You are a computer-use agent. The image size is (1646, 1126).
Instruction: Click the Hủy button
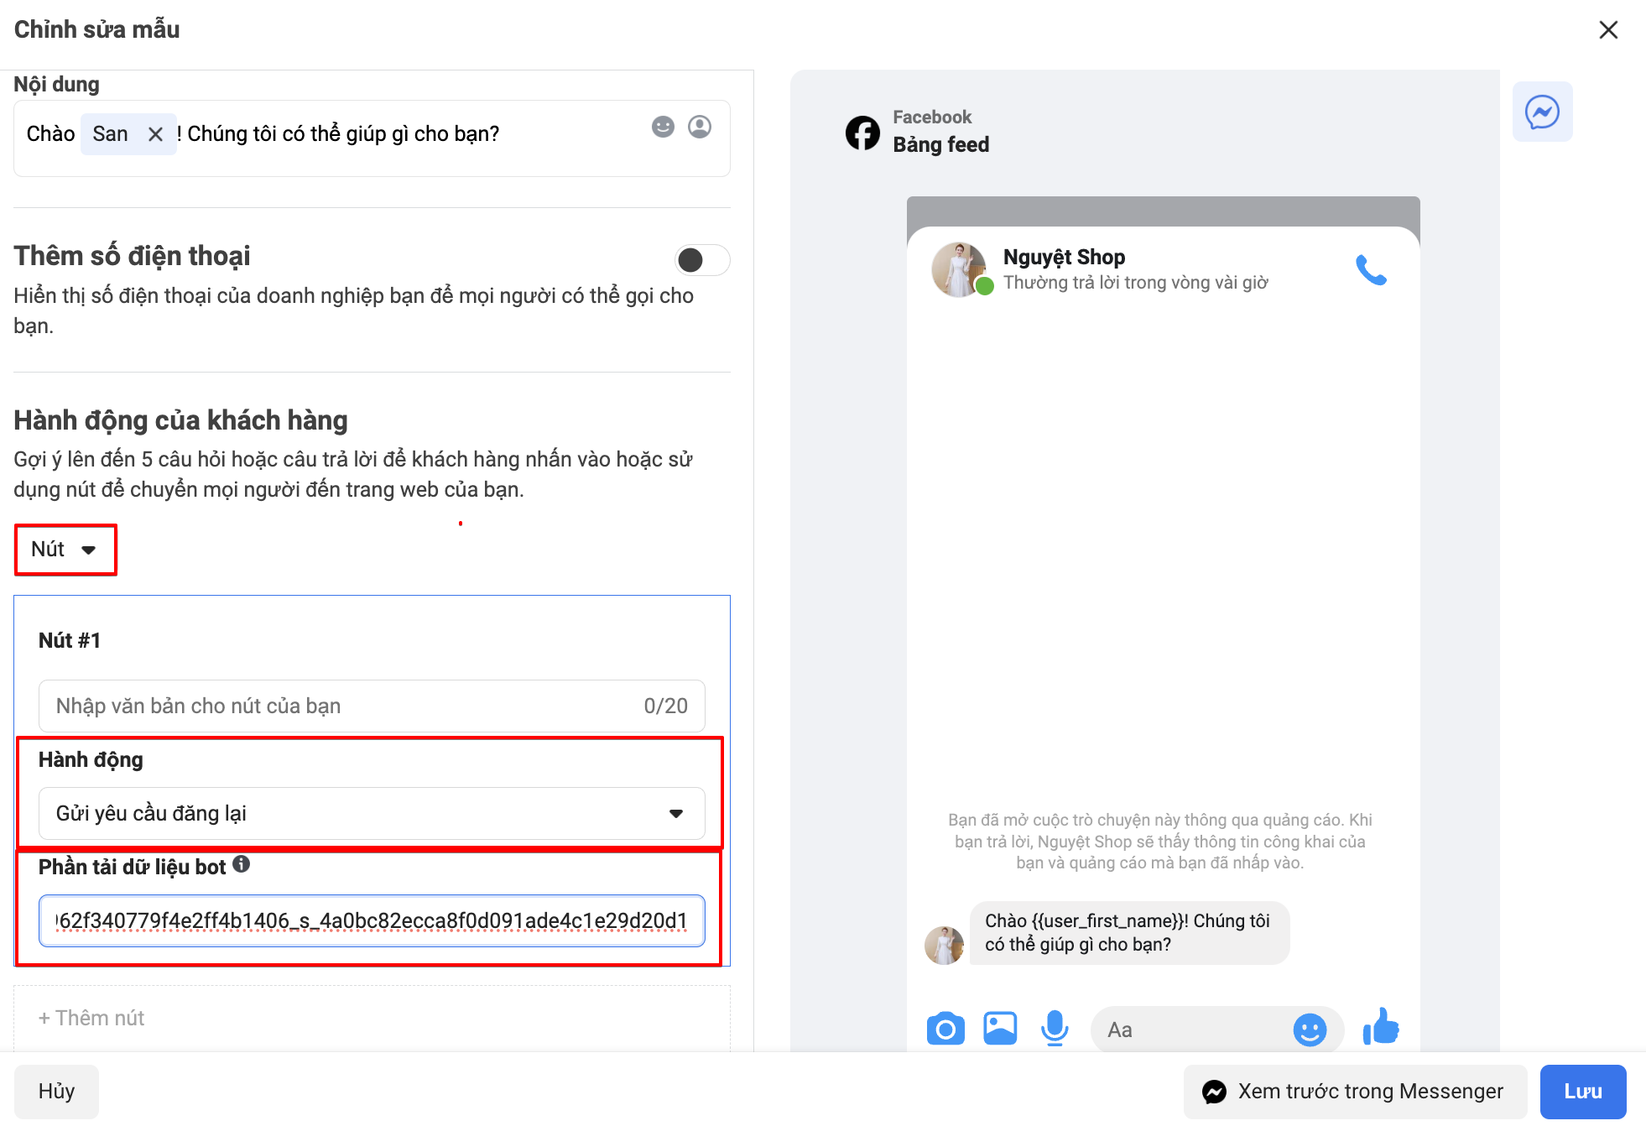56,1091
